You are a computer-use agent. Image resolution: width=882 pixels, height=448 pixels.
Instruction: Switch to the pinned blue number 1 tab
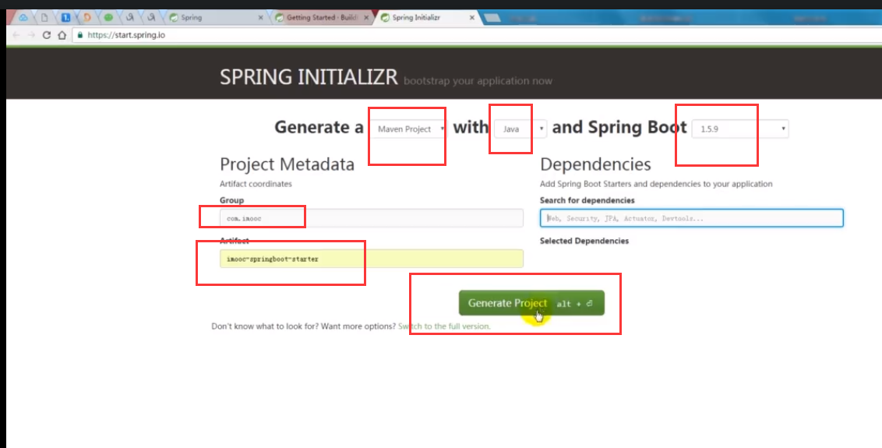pyautogui.click(x=65, y=17)
